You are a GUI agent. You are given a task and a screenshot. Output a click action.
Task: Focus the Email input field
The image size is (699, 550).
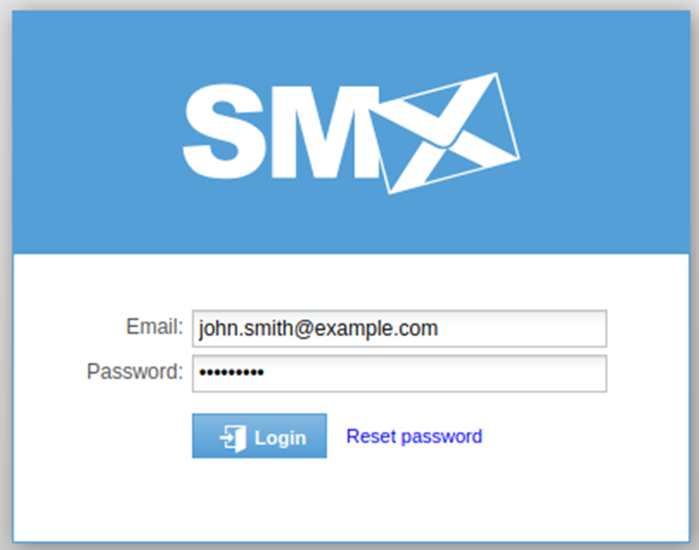point(399,328)
